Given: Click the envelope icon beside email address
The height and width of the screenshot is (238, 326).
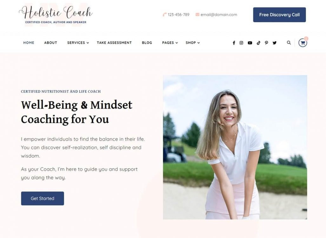Looking at the screenshot, I should [x=197, y=15].
